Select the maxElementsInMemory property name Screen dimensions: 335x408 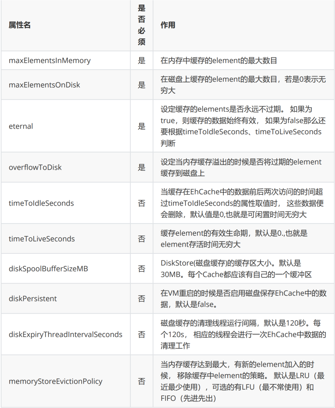point(49,61)
